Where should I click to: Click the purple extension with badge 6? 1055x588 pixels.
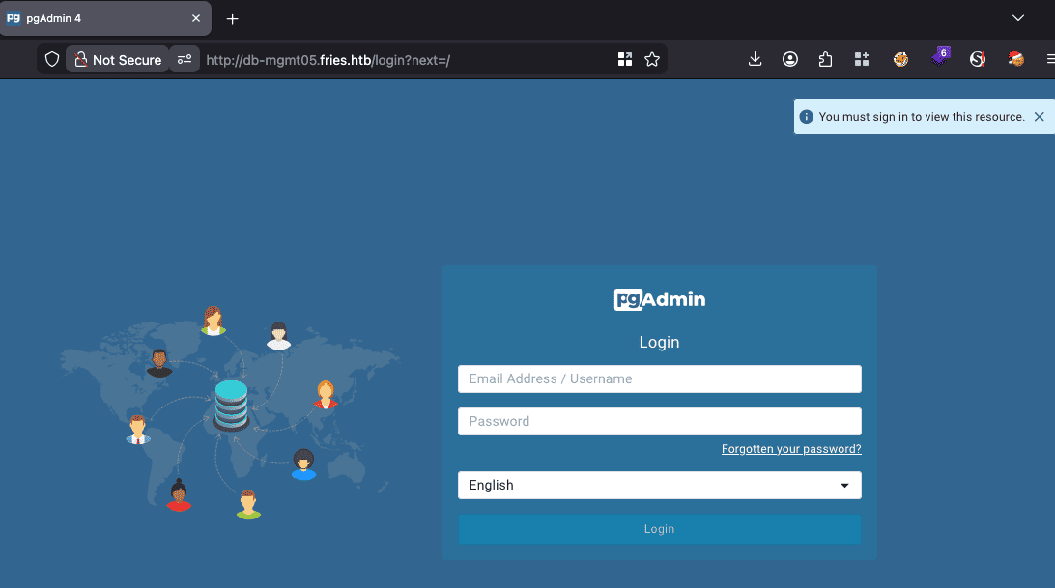940,57
